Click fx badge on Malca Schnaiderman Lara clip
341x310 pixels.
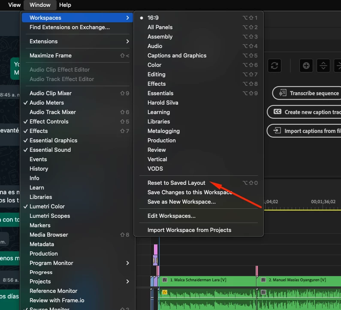(165, 280)
